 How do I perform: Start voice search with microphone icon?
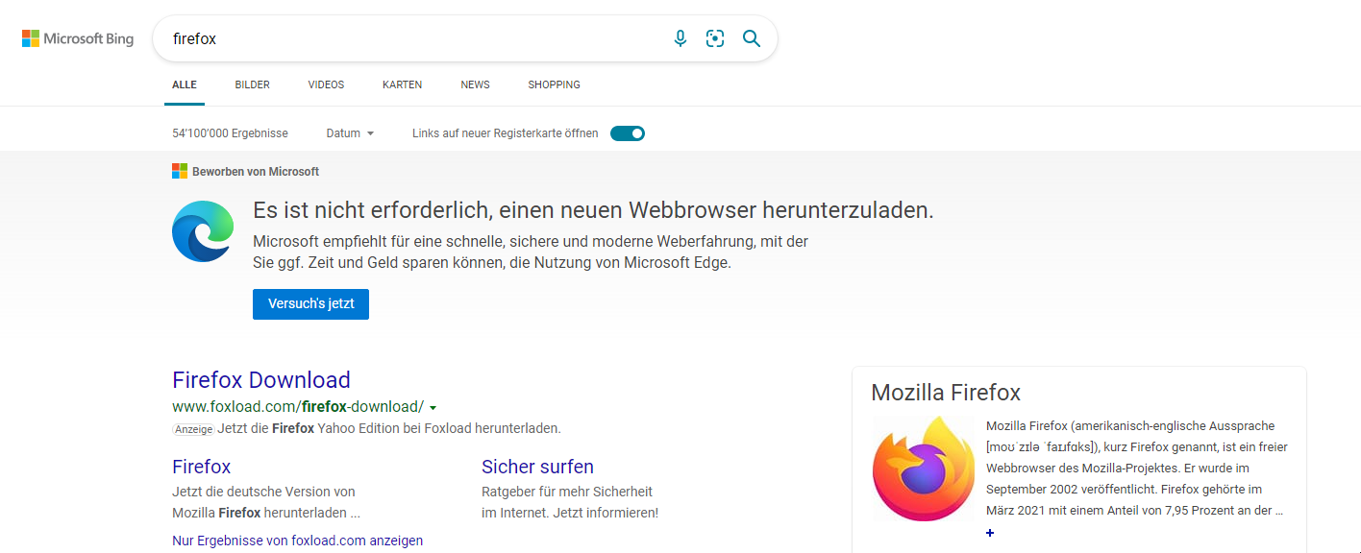pyautogui.click(x=680, y=38)
